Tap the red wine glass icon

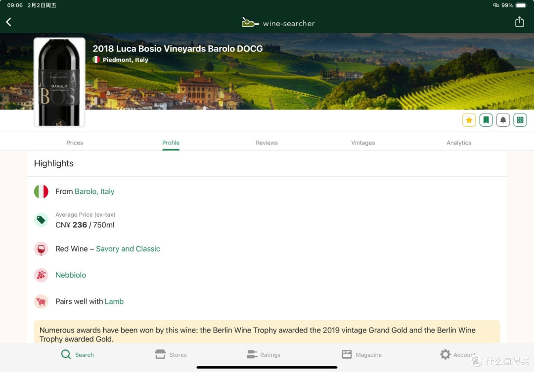[41, 249]
